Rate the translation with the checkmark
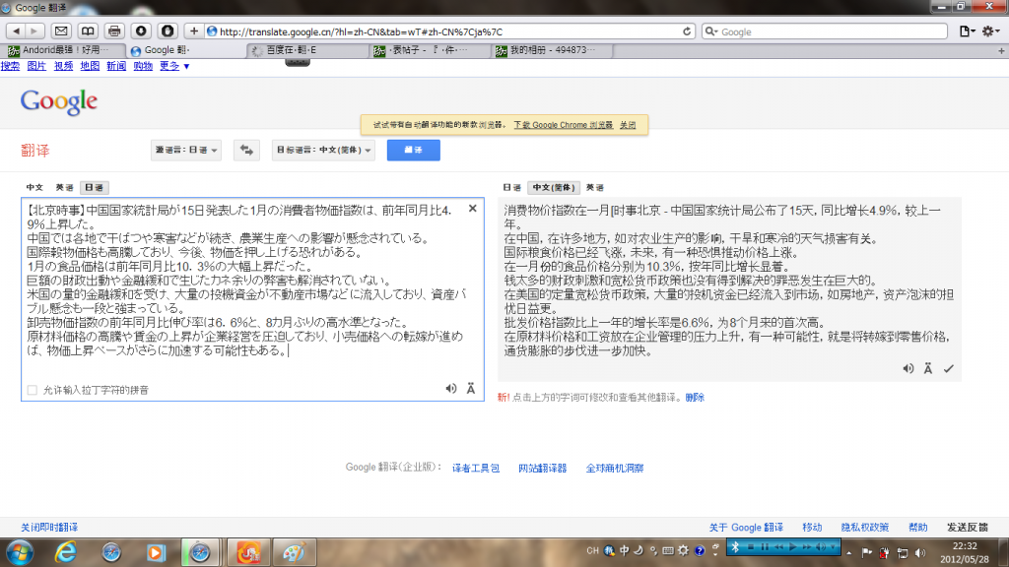The image size is (1009, 567). (949, 368)
